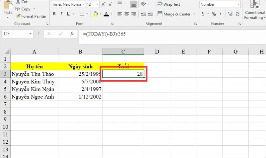This screenshot has width=266, height=158.
Task: Toggle bottom align button
Action: (x=134, y=4)
